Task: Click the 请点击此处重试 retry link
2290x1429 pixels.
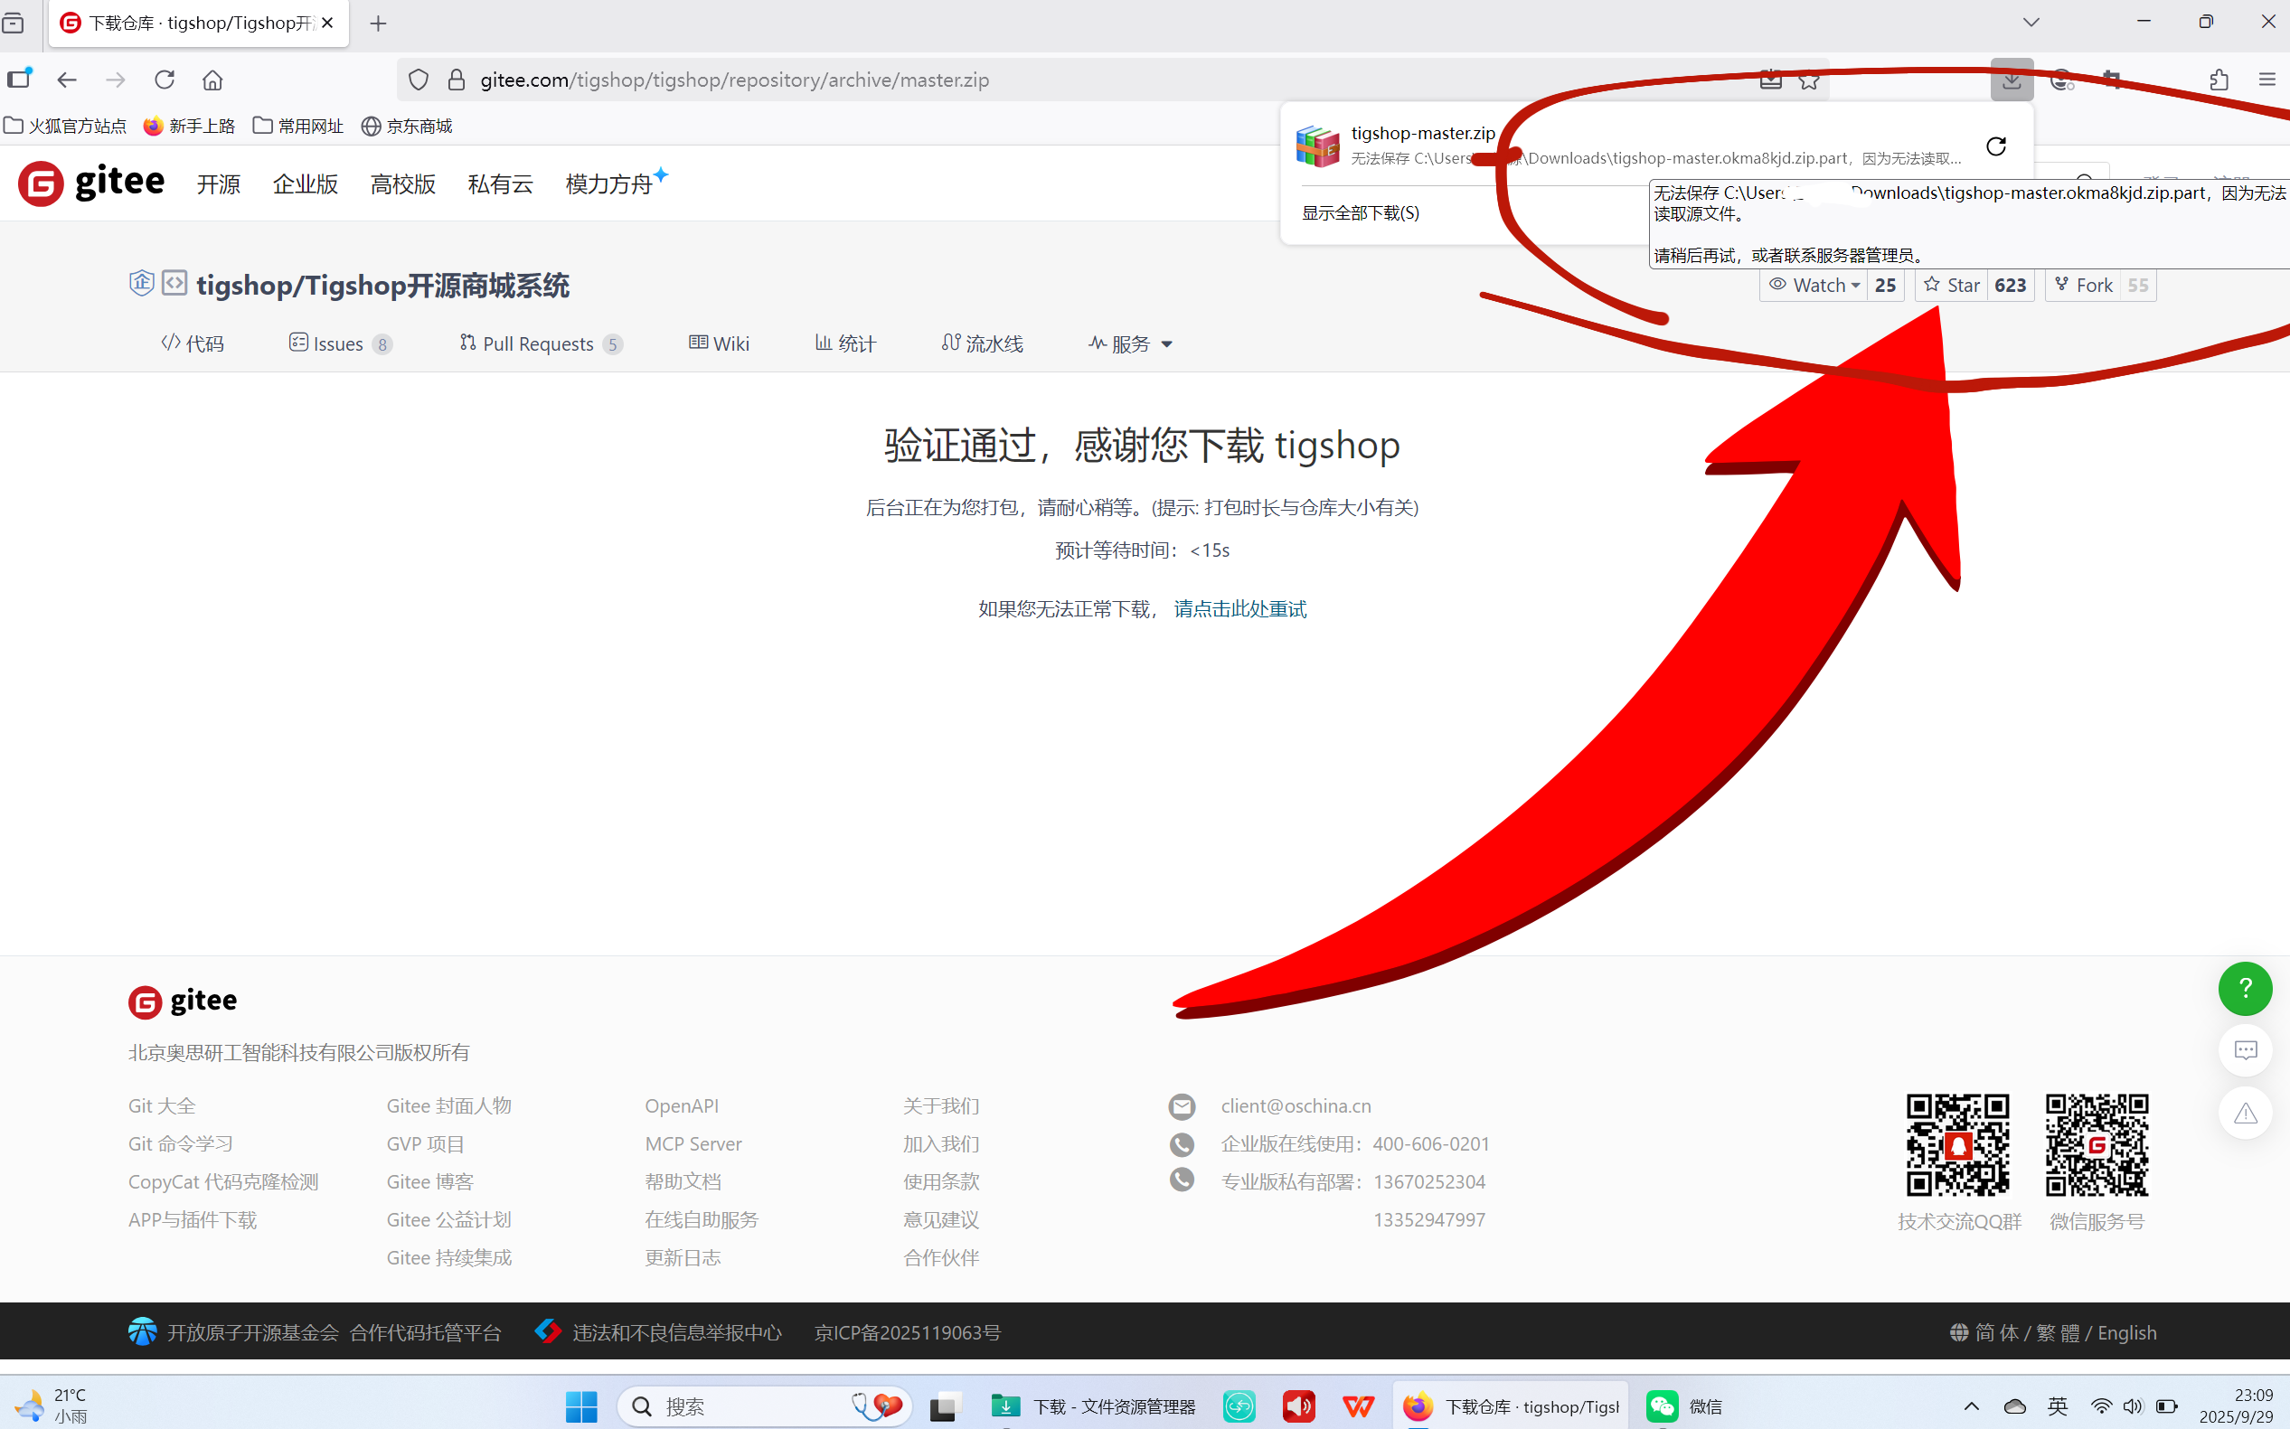Action: pyautogui.click(x=1240, y=609)
